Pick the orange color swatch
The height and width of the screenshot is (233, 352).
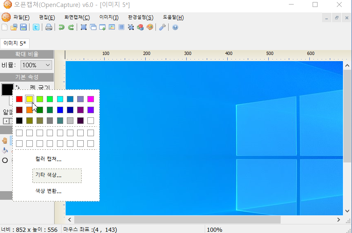pos(30,110)
